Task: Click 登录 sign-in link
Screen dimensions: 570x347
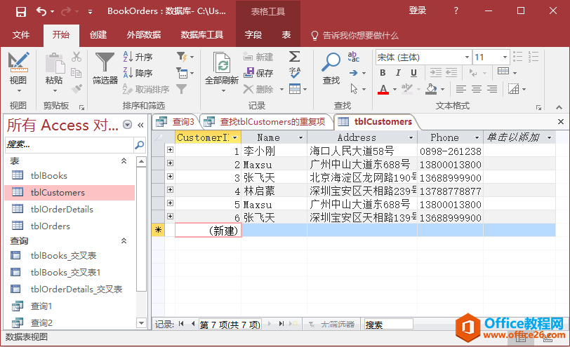Action: [x=417, y=11]
